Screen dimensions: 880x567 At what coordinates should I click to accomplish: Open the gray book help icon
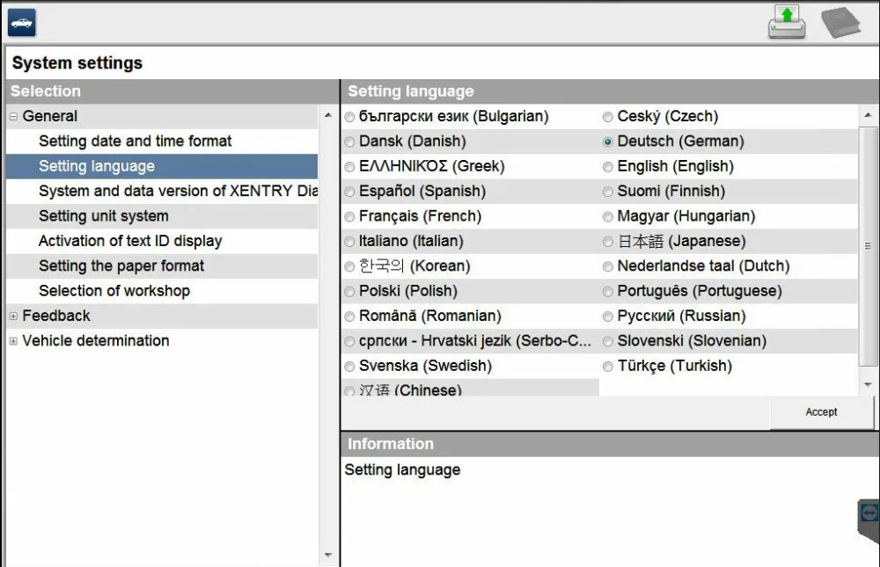click(840, 23)
